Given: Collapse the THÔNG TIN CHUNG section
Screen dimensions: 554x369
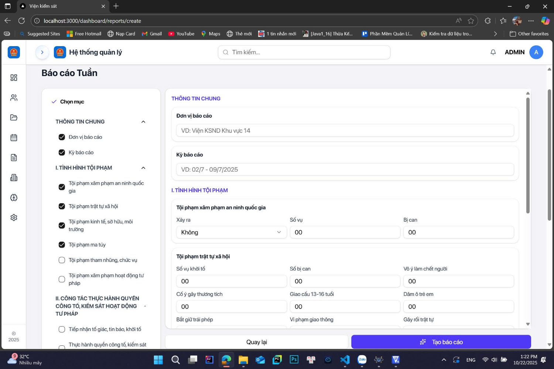Looking at the screenshot, I should [143, 122].
